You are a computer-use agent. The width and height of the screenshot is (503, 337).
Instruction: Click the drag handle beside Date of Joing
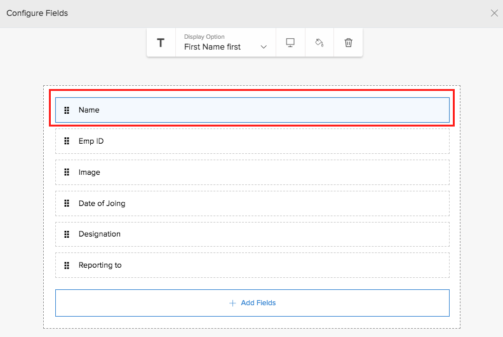click(67, 203)
